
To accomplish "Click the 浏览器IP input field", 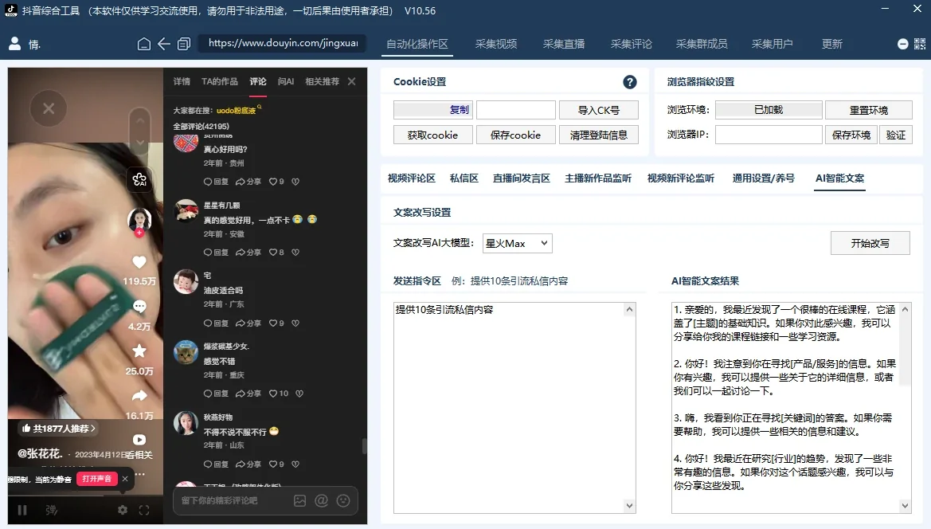I will (769, 135).
